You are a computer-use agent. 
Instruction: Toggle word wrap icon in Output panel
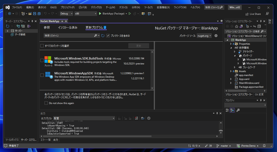tap(143, 118)
